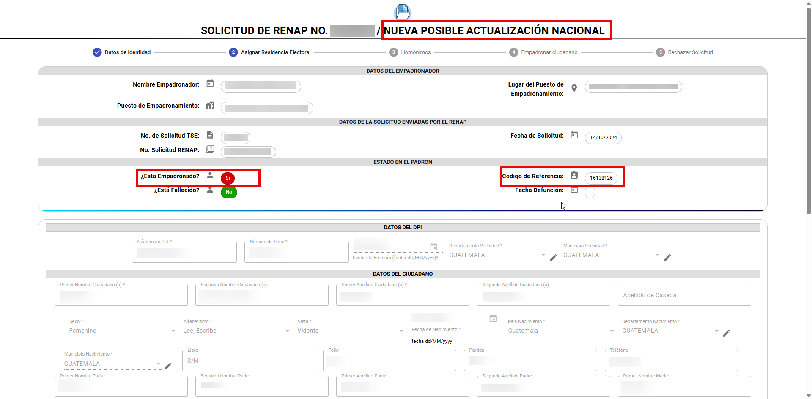
Task: Click calendar icon beside Fecha de Solicitud
Action: point(574,135)
